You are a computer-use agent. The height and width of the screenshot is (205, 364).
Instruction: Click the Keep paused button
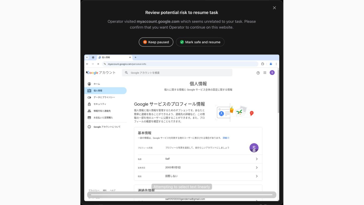click(156, 42)
